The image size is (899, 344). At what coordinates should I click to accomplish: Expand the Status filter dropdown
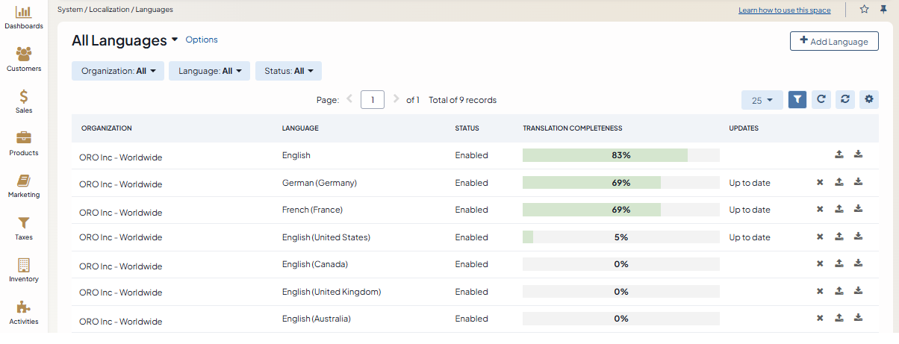pyautogui.click(x=288, y=71)
